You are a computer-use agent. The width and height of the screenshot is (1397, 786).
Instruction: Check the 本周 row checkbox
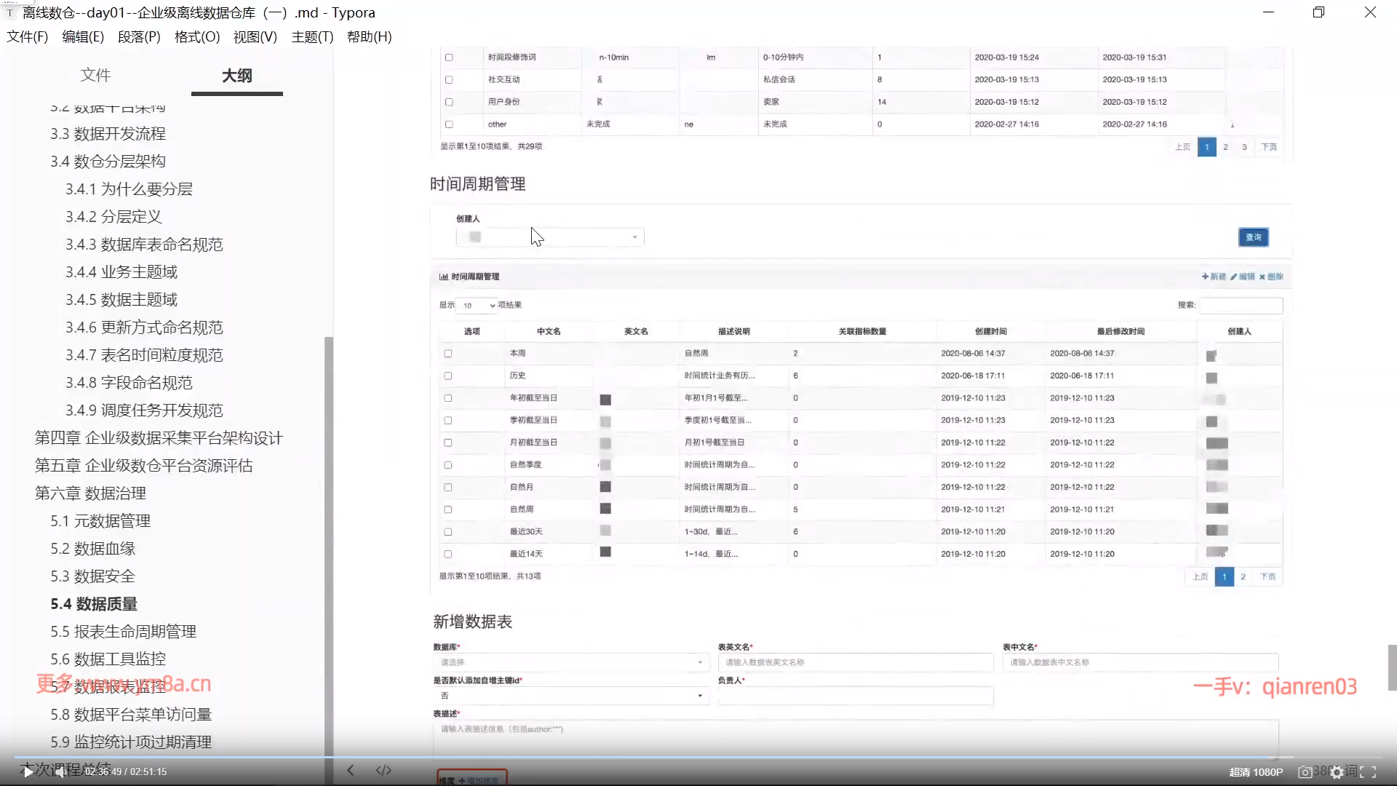click(x=448, y=354)
